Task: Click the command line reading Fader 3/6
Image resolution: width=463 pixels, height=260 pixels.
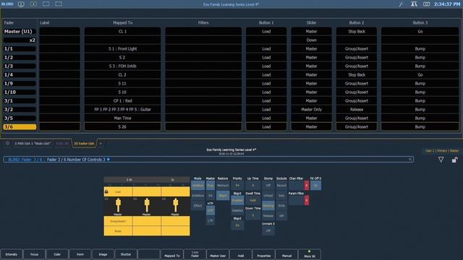Action: [208, 160]
